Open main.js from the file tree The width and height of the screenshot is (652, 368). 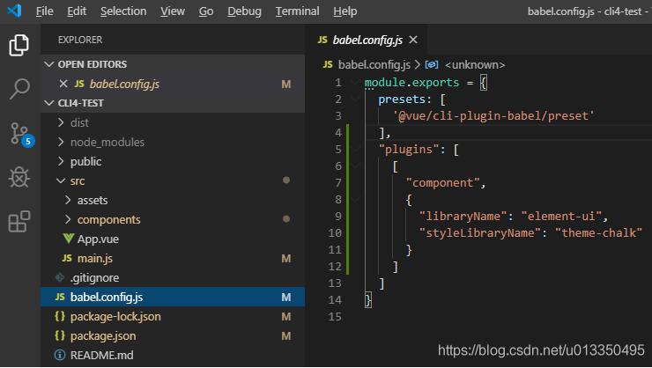95,258
